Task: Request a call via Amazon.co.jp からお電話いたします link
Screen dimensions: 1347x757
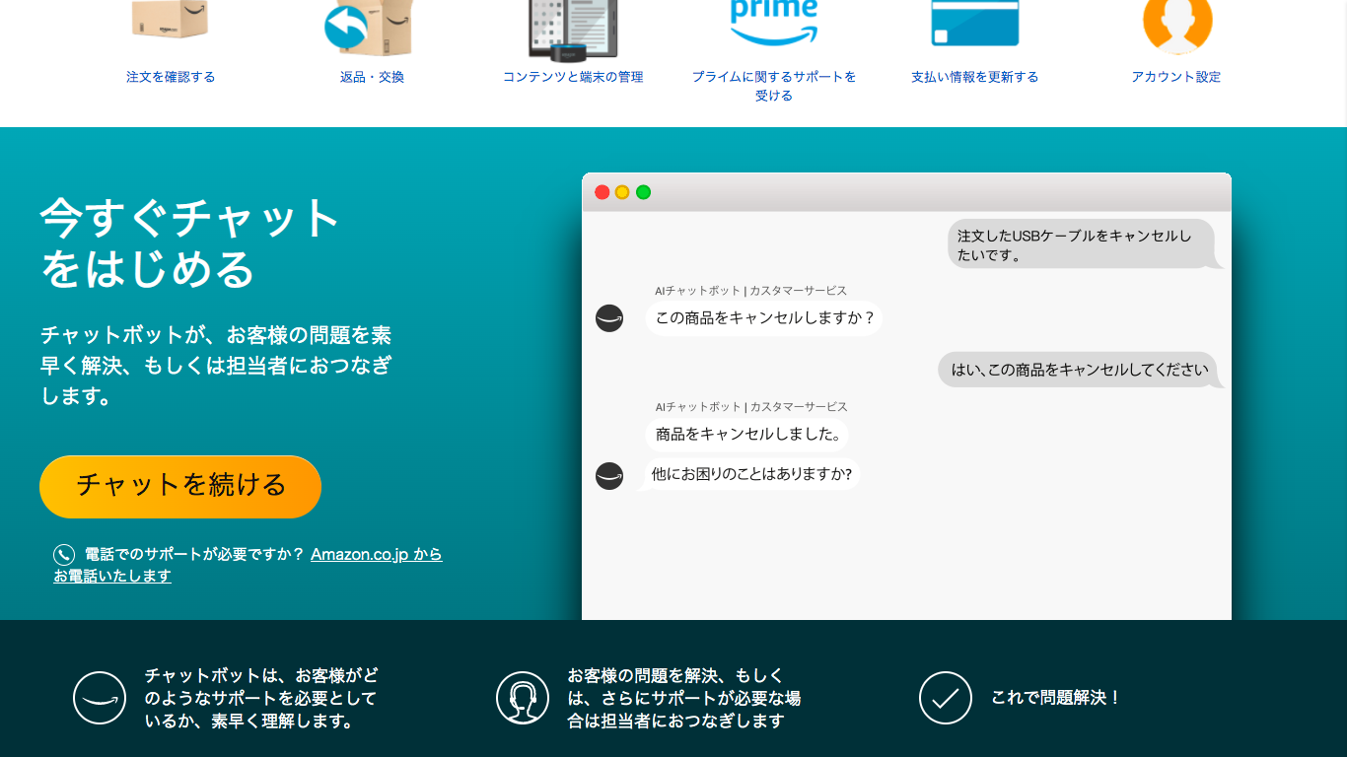Action: [376, 555]
